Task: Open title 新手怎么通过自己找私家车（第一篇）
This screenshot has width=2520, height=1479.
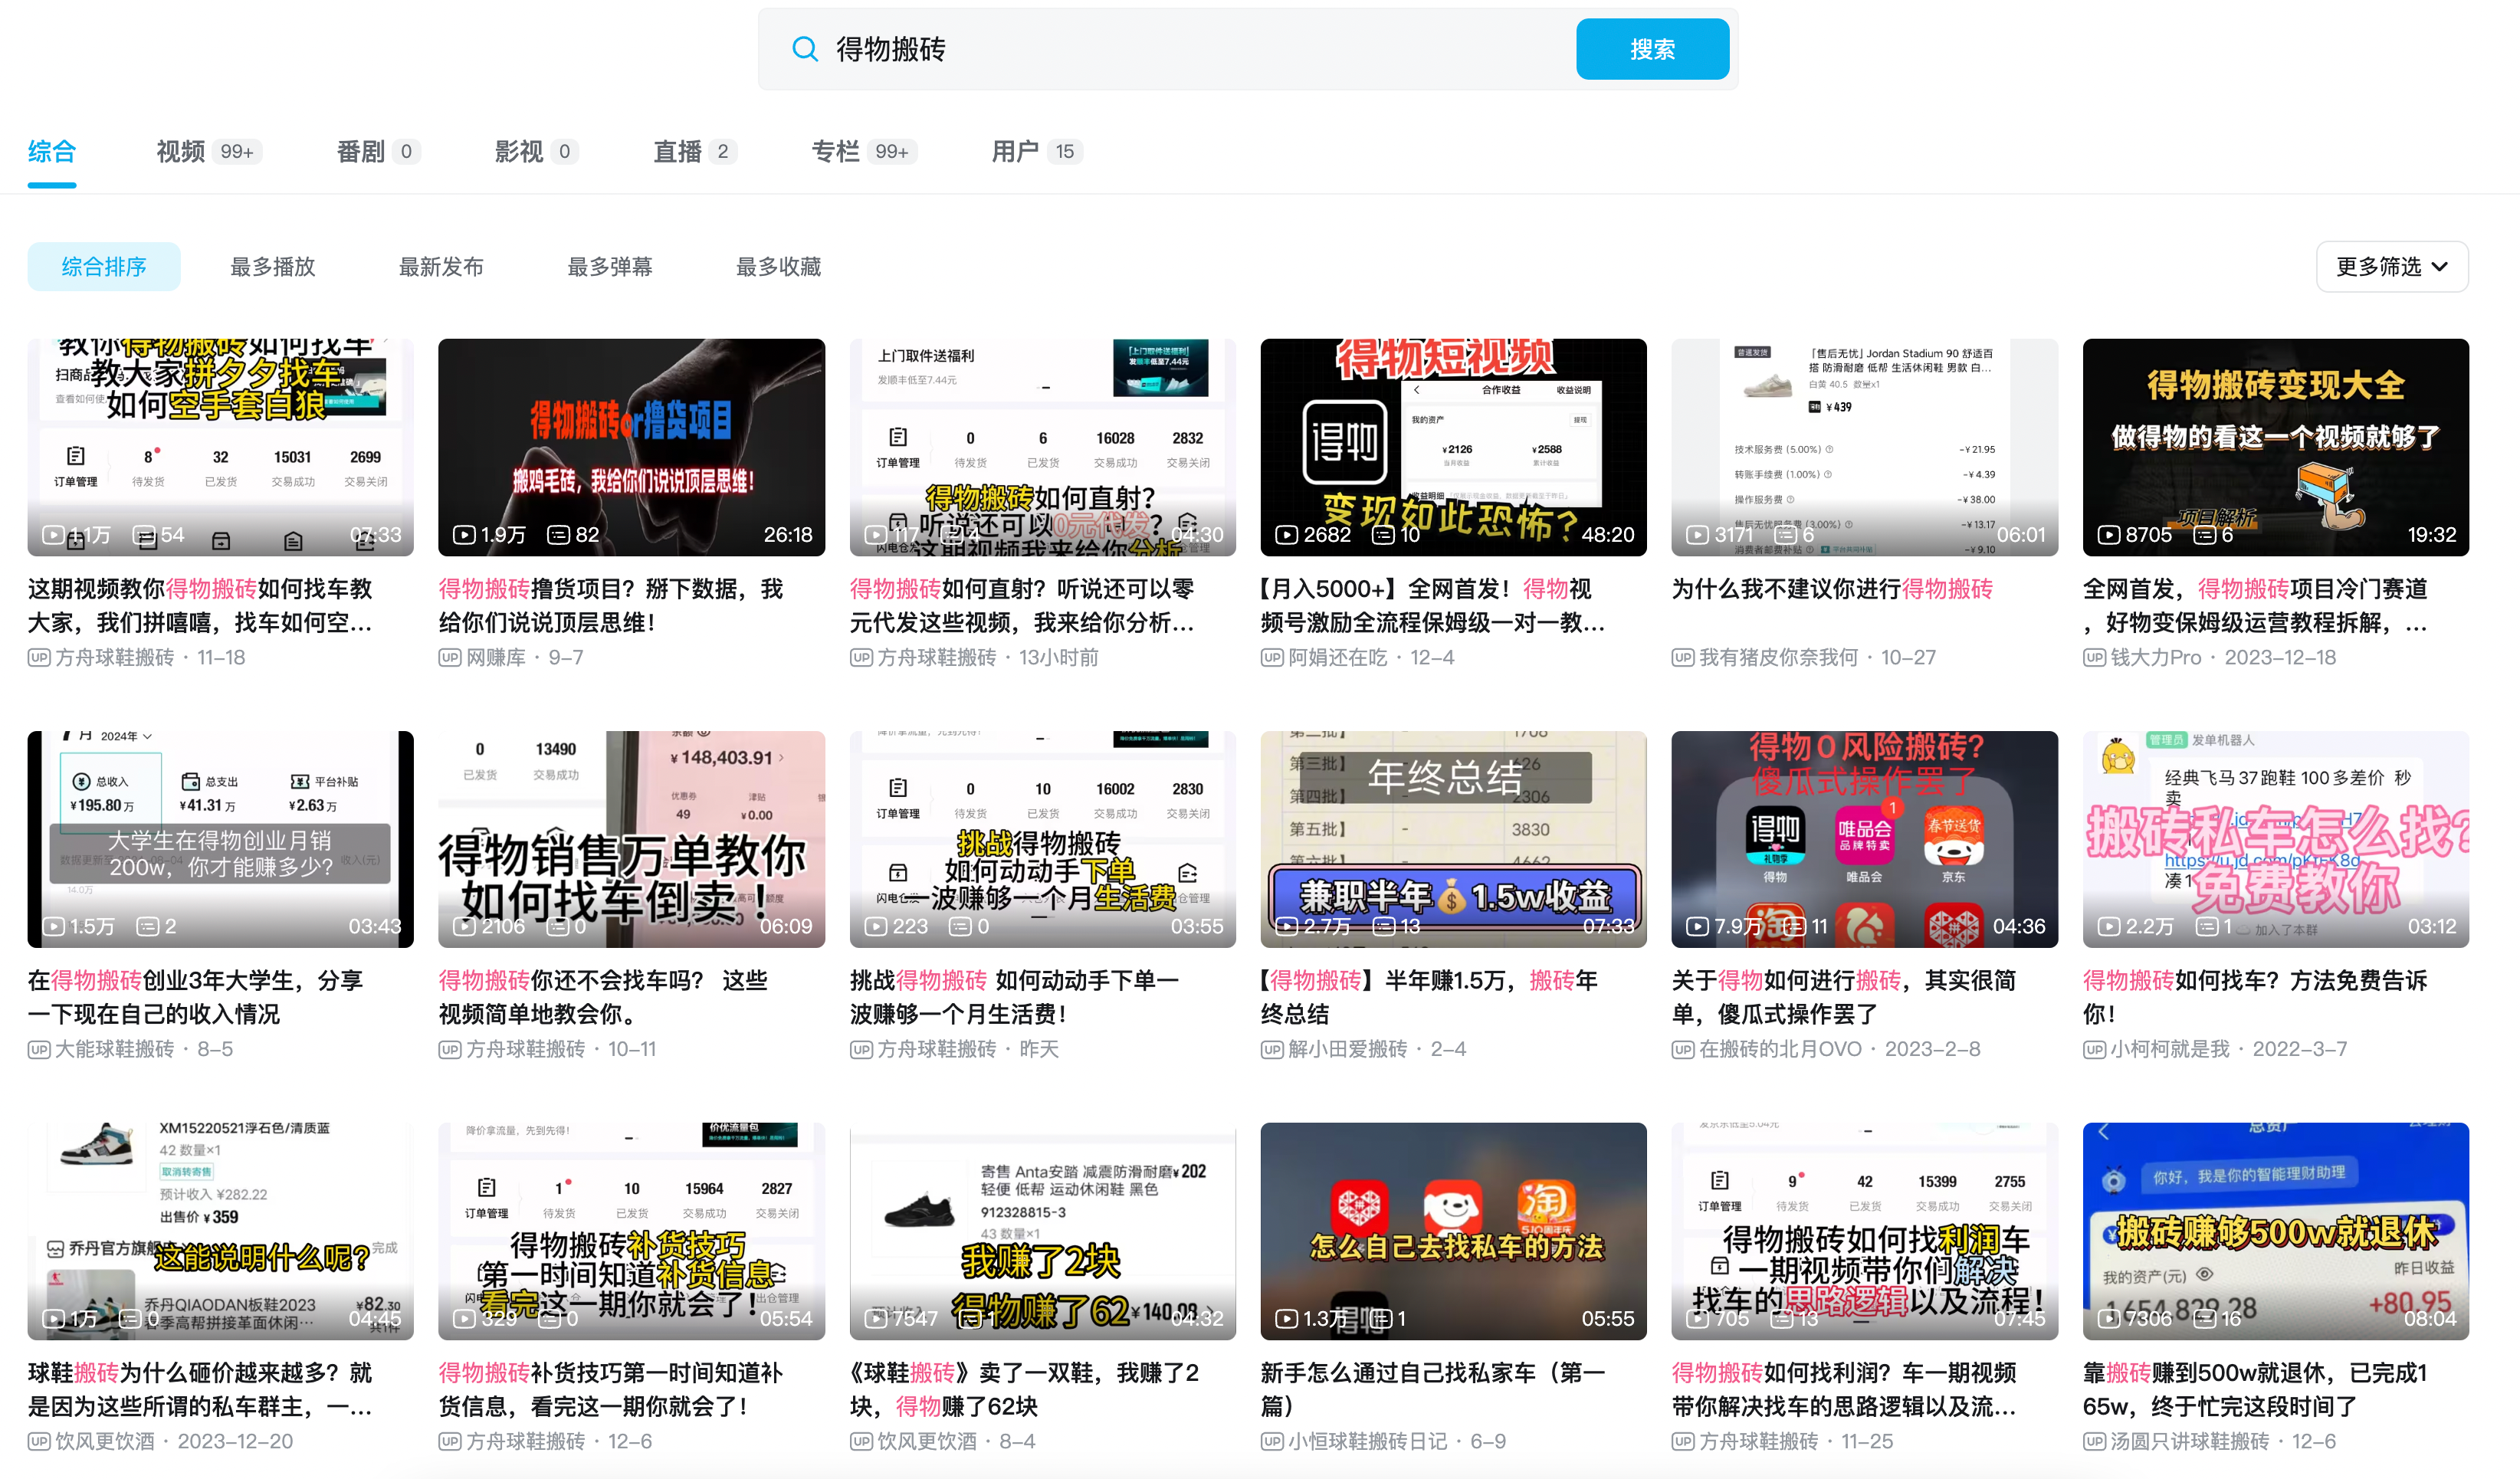Action: tap(1432, 1390)
